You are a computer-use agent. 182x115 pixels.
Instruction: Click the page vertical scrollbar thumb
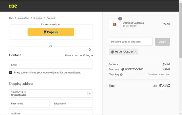coord(181,30)
